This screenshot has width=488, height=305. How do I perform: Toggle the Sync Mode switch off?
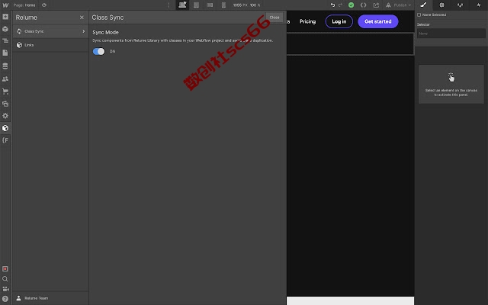click(98, 51)
